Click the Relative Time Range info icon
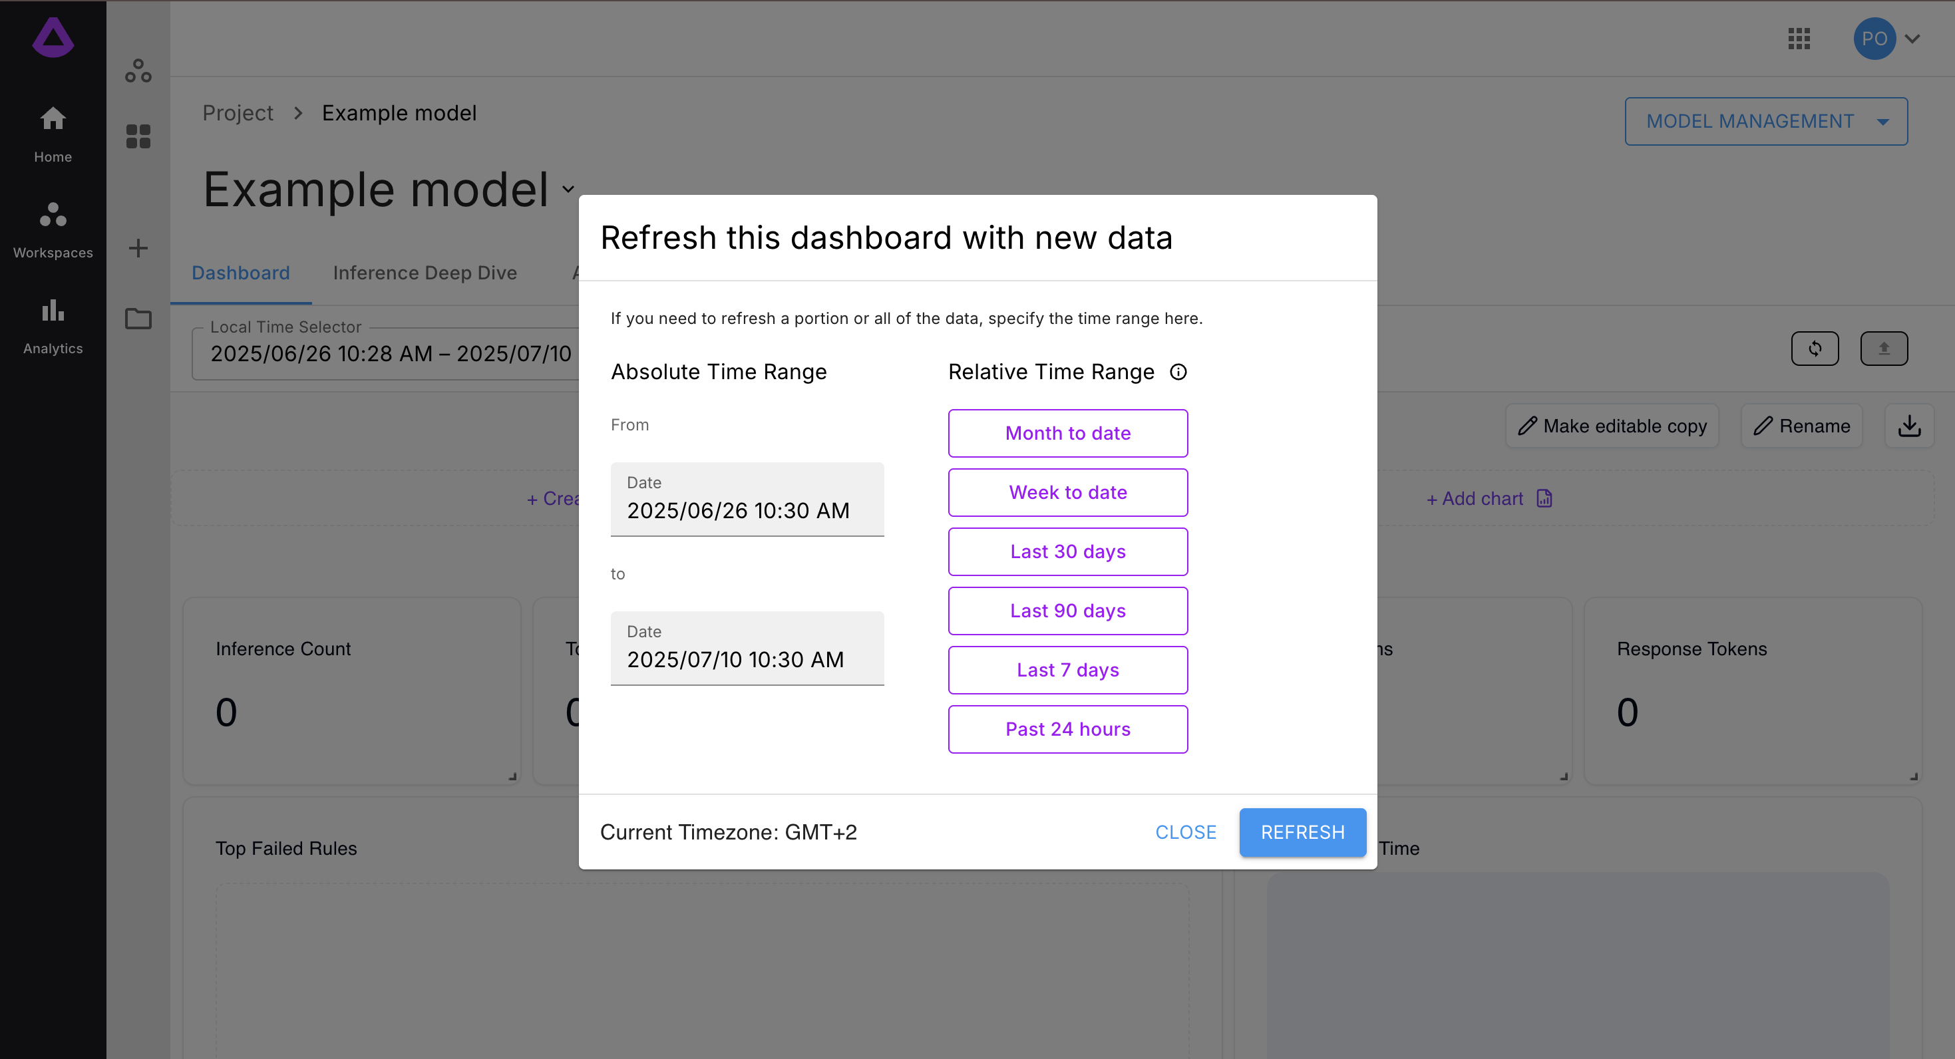 (1178, 372)
